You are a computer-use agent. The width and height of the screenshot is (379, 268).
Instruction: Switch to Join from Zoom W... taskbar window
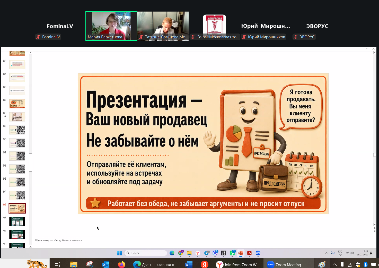click(238, 264)
